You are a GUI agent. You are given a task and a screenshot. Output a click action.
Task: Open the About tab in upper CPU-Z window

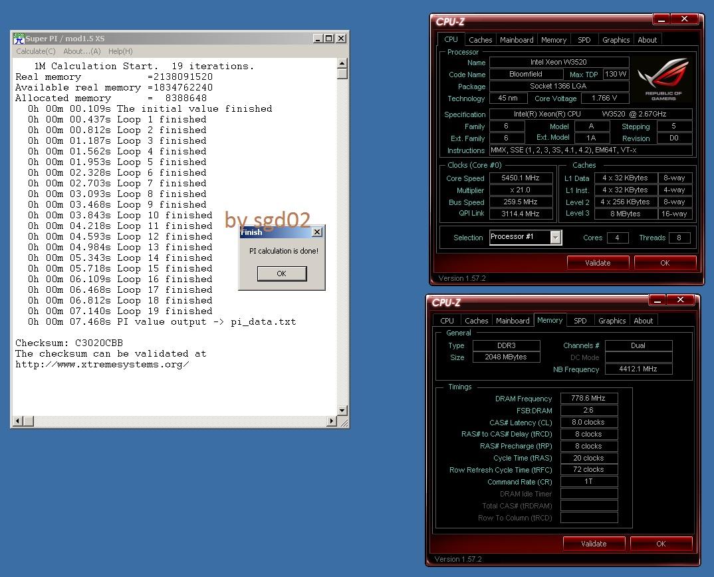[x=647, y=40]
